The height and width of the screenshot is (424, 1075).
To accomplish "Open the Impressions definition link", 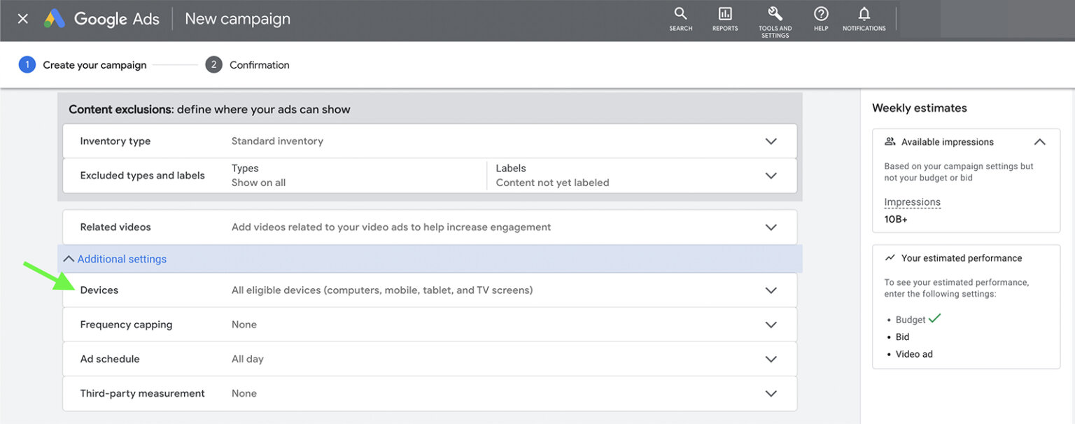I will [x=912, y=202].
